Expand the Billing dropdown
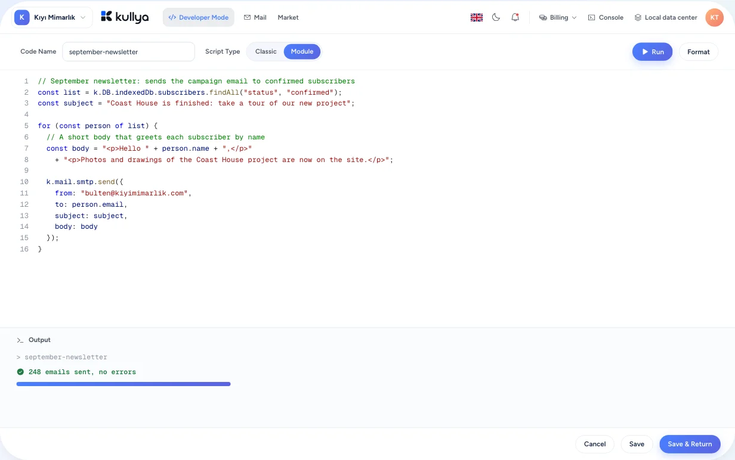 [x=558, y=17]
